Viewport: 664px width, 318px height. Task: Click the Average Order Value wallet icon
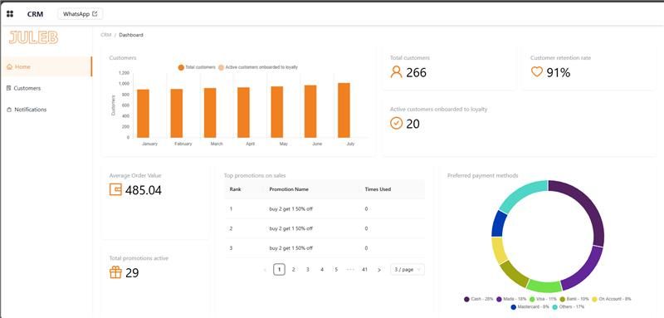pos(115,189)
